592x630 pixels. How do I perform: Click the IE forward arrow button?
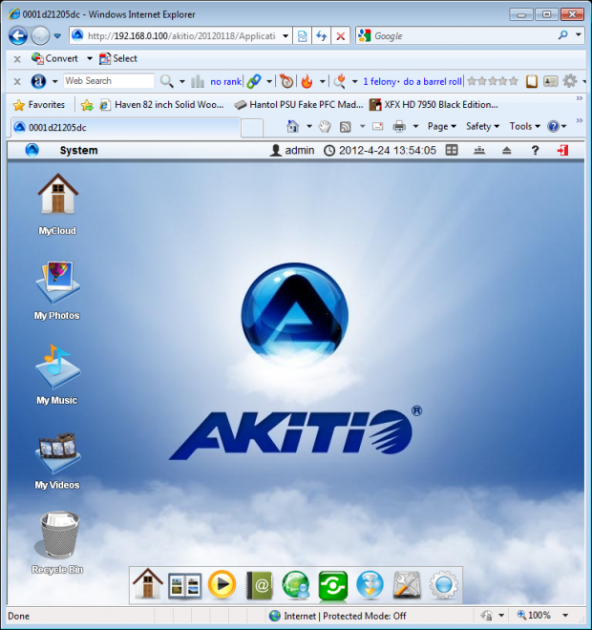point(40,35)
